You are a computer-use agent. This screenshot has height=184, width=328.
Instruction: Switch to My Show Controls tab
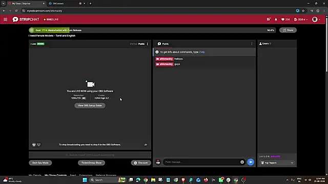click(56, 175)
